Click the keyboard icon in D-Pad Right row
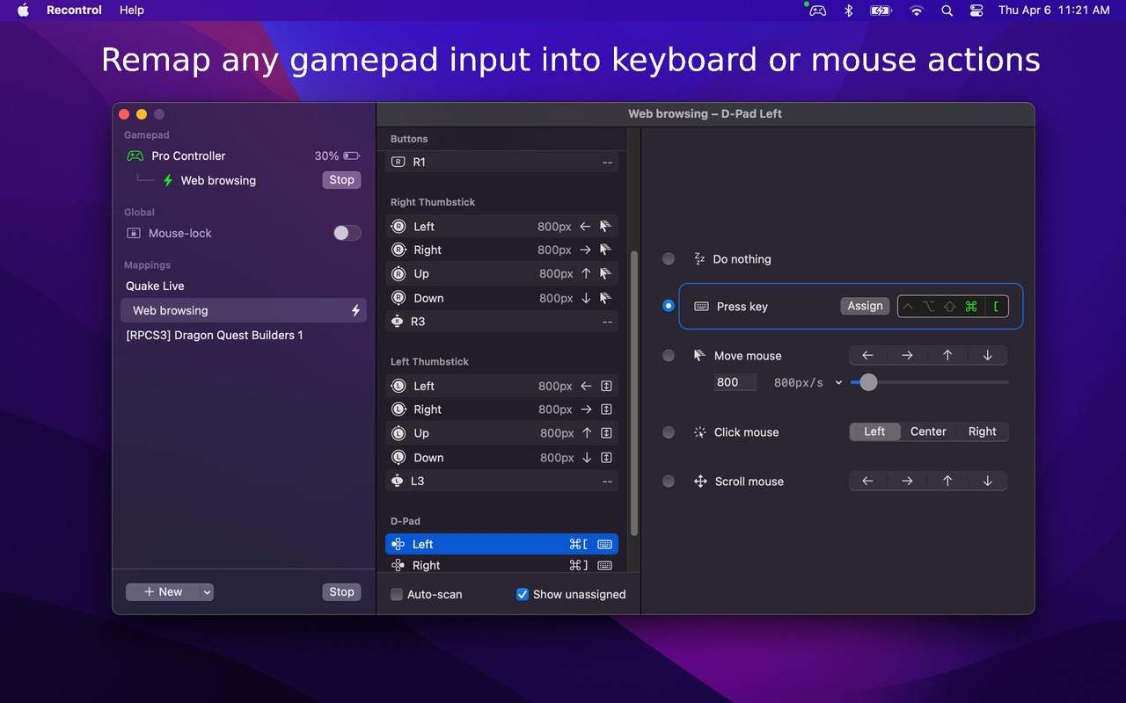1126x703 pixels. [604, 565]
